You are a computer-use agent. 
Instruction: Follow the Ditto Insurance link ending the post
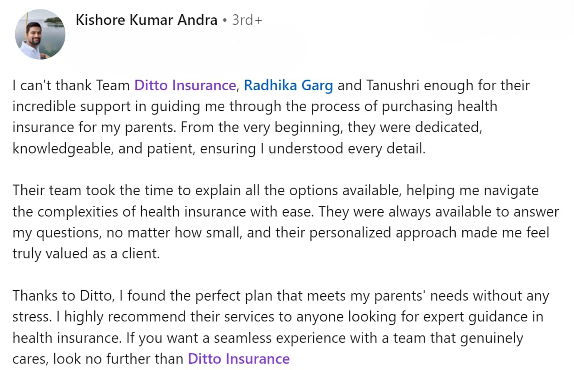(238, 358)
